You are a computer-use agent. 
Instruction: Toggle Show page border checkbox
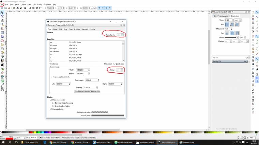51,100
